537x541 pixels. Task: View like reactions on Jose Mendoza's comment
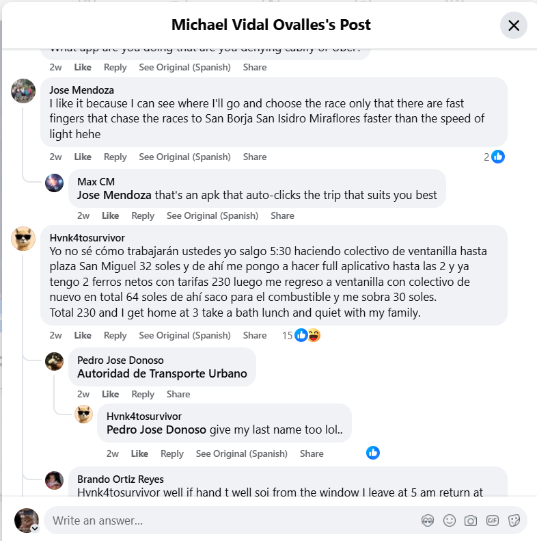[494, 157]
